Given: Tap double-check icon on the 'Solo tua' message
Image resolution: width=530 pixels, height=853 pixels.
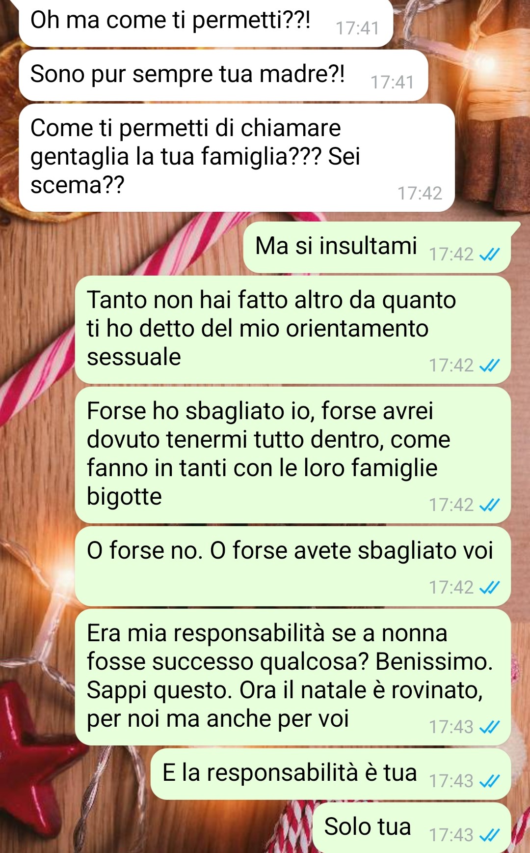Looking at the screenshot, I should 489,835.
